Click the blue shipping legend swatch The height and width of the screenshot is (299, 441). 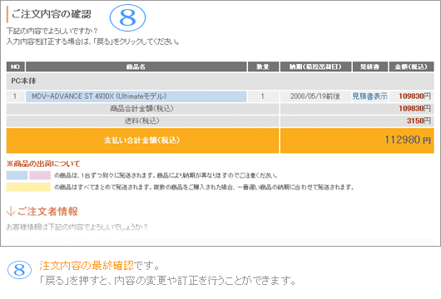point(17,175)
